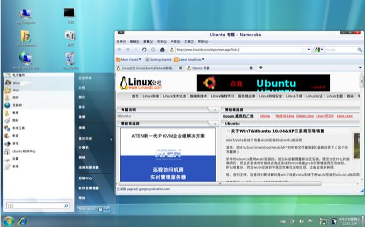Open the 编辑 menu in Namoroka
The width and height of the screenshot is (365, 227).
(x=134, y=41)
